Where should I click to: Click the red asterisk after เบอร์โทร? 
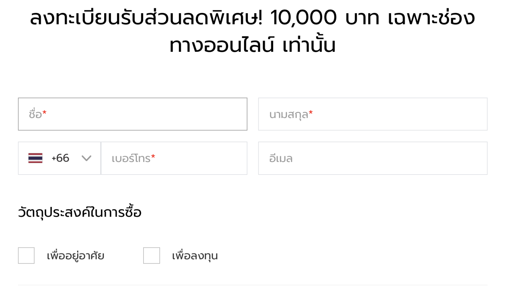click(x=153, y=157)
